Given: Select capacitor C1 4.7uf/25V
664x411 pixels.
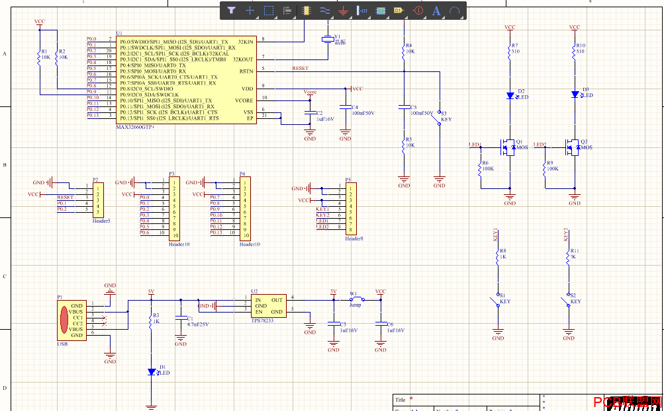Looking at the screenshot, I should [181, 318].
